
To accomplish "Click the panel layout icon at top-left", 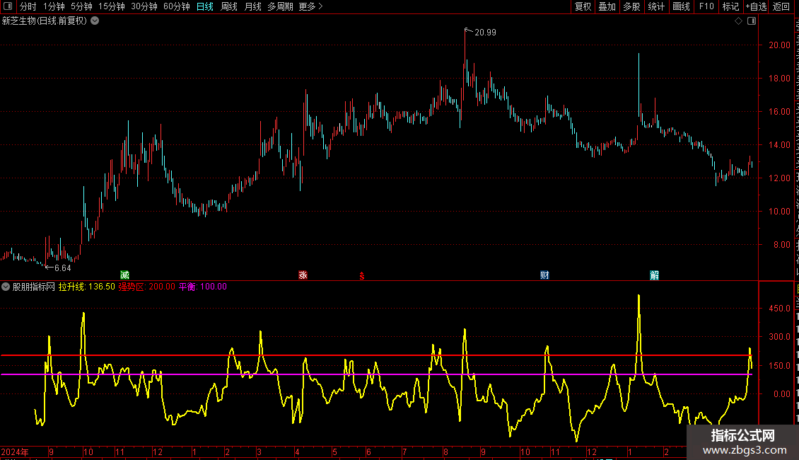I will (x=8, y=6).
